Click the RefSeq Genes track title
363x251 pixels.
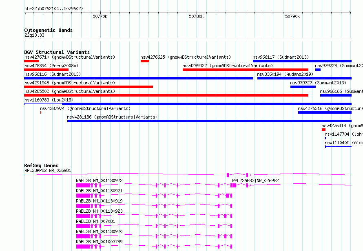(41, 165)
